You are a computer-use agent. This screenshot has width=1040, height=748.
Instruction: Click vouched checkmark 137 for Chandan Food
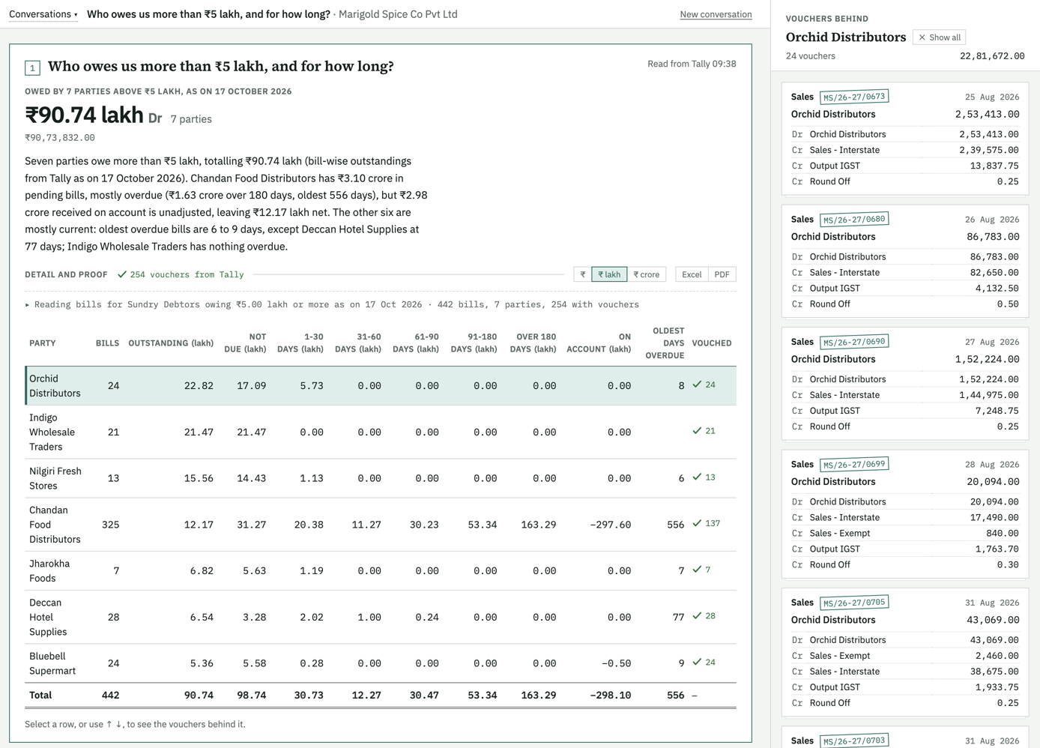tap(706, 523)
